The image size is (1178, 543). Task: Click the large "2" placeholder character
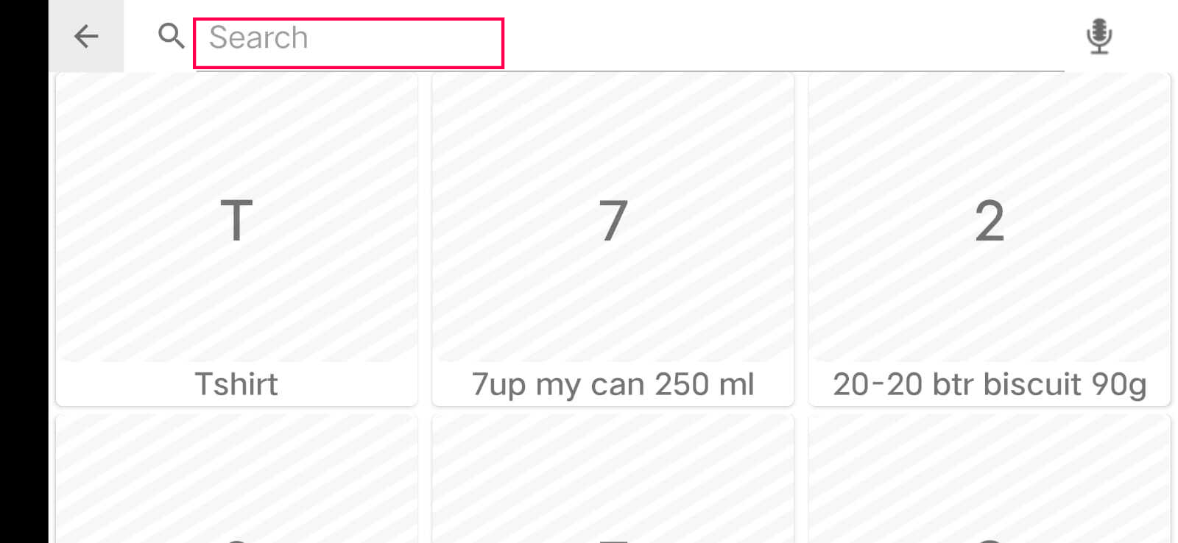(989, 221)
